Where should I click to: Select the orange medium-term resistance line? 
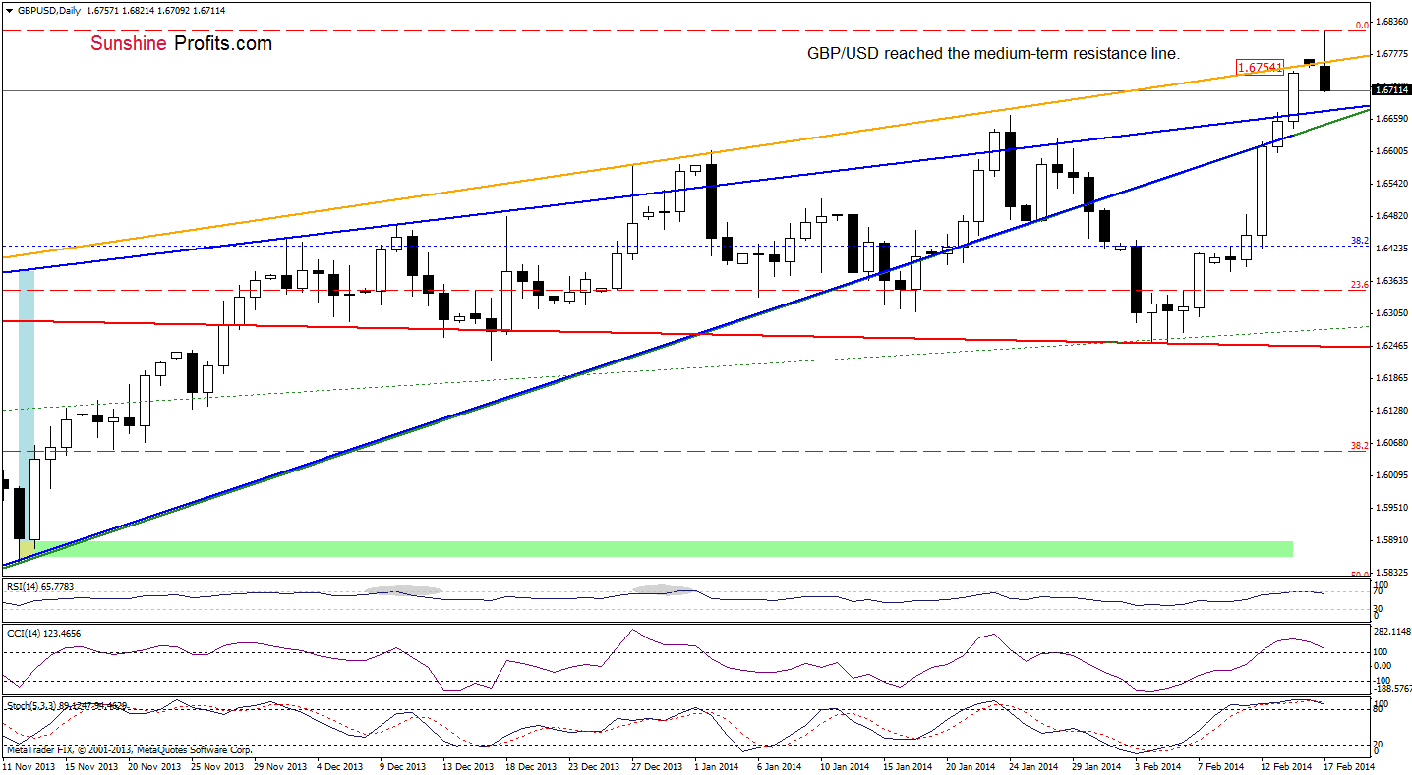[688, 157]
